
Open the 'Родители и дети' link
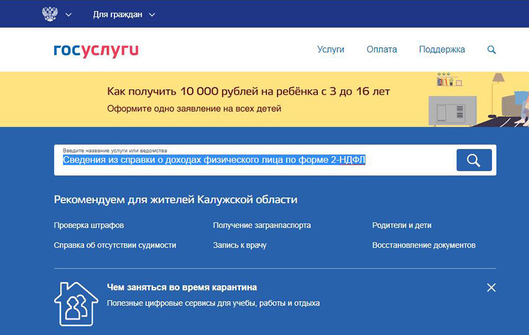pyautogui.click(x=402, y=225)
